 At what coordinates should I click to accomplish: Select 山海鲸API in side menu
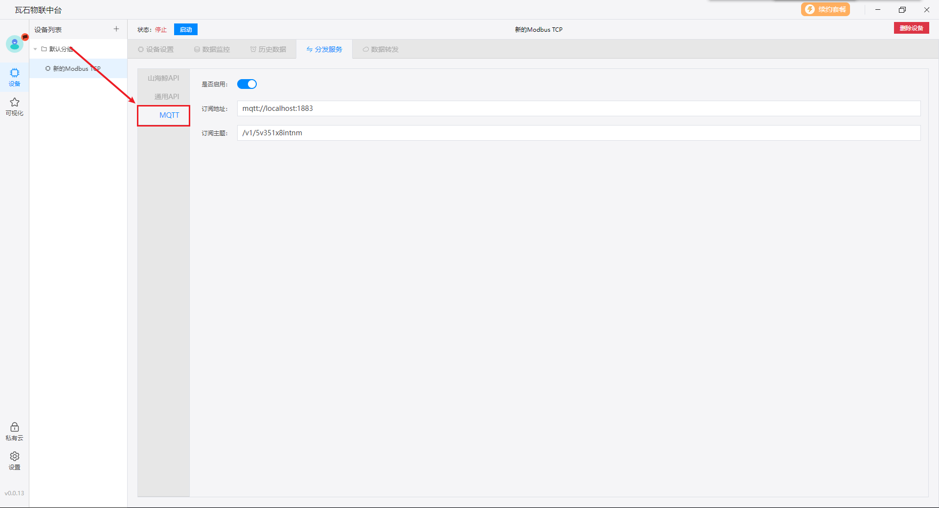tap(163, 78)
